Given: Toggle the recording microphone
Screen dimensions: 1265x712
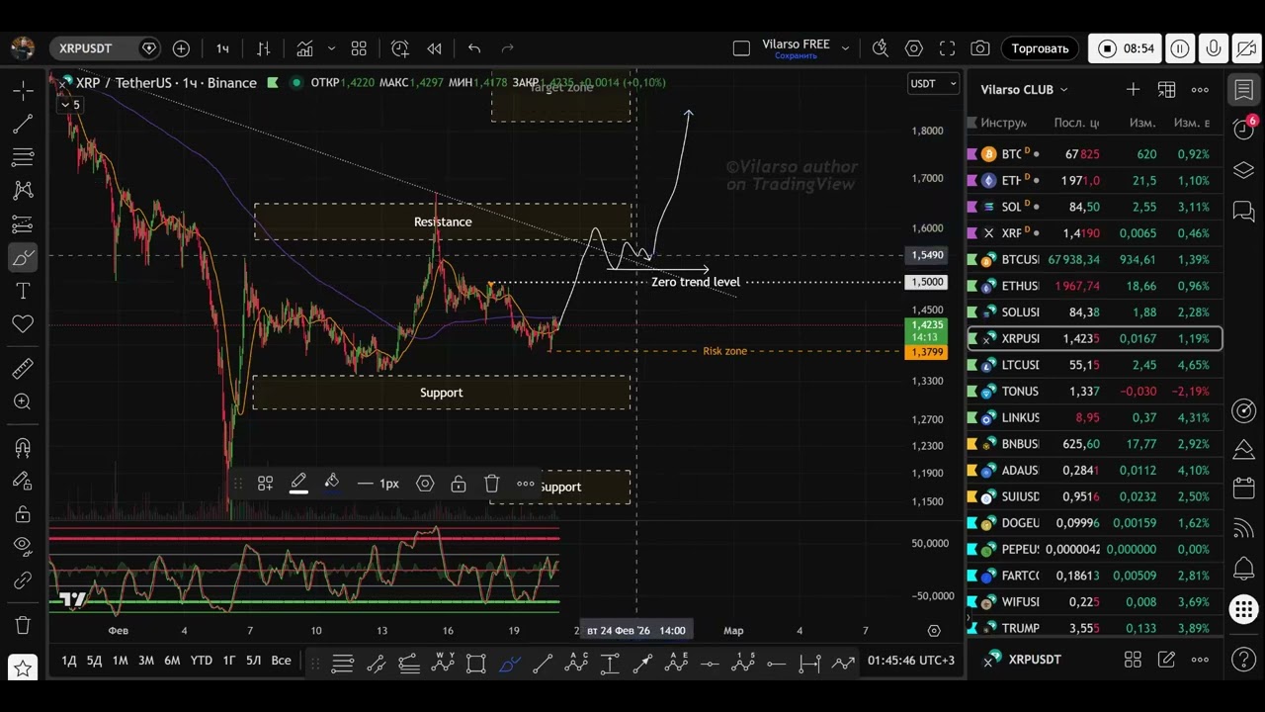Looking at the screenshot, I should (x=1214, y=47).
